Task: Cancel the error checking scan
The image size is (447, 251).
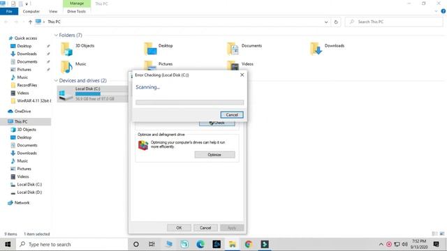Action: pos(232,114)
